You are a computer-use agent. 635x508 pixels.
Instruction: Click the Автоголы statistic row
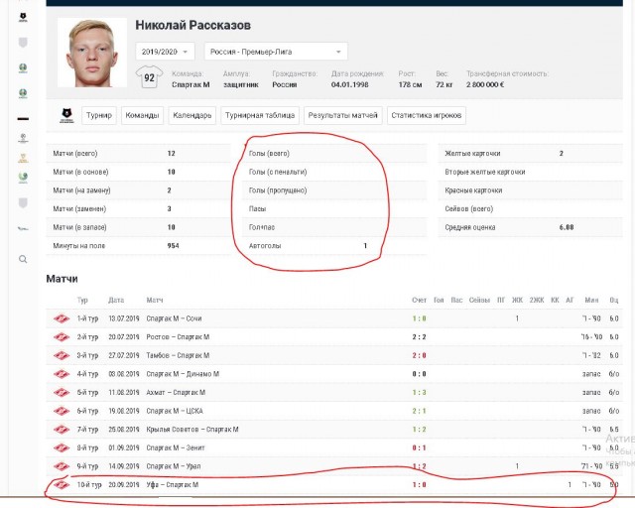[334, 246]
